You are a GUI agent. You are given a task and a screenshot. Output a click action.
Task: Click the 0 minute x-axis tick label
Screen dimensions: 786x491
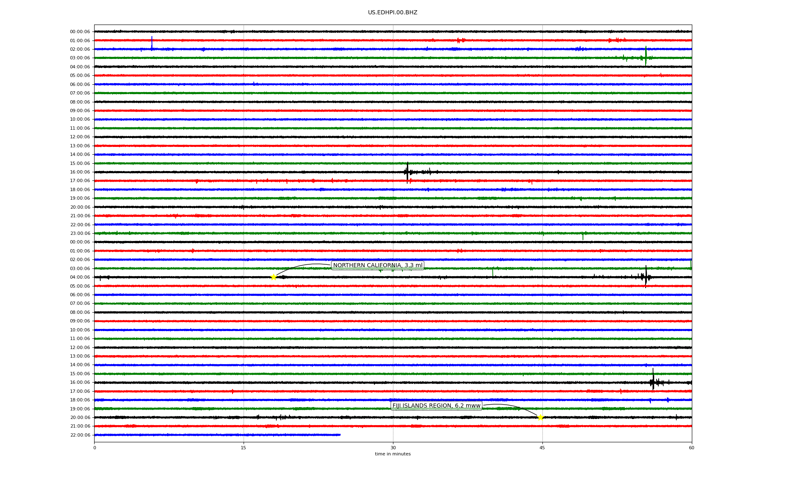click(x=95, y=448)
